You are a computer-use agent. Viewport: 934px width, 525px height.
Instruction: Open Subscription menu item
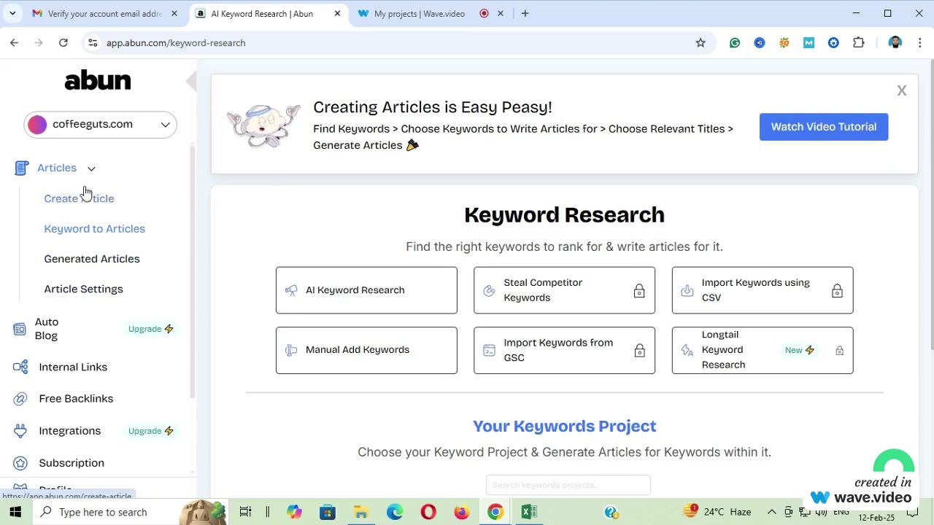pos(72,463)
